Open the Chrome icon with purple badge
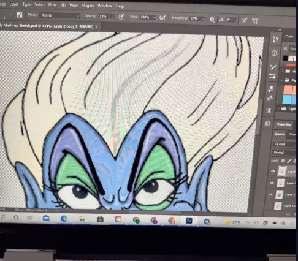 (x=154, y=221)
